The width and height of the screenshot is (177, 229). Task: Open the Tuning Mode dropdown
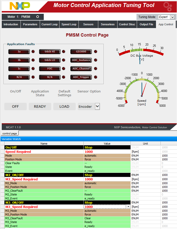[x=172, y=17]
